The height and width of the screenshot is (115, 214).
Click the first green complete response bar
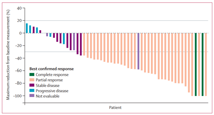click(196, 64)
